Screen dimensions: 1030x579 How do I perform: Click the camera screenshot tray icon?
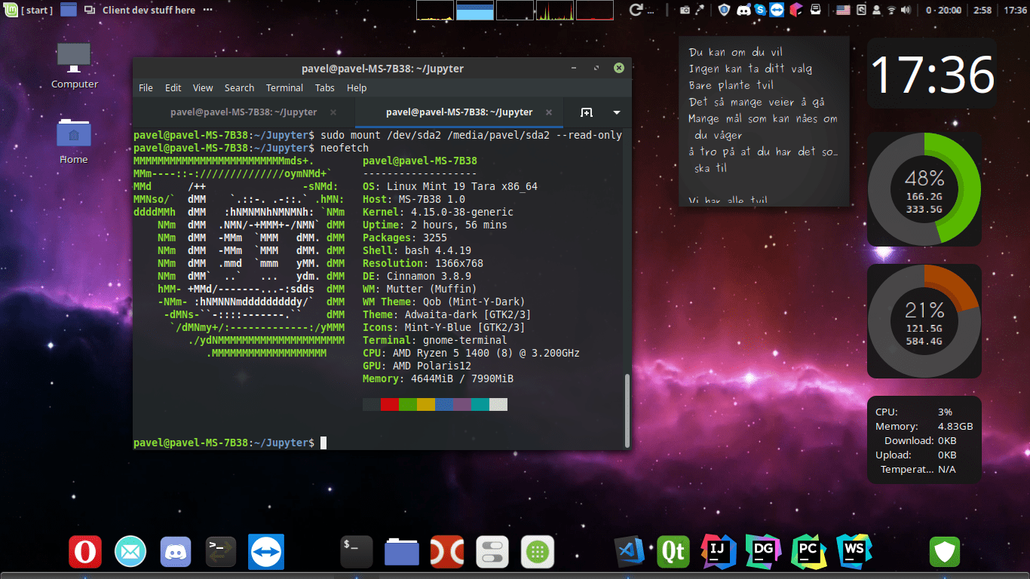click(x=685, y=10)
